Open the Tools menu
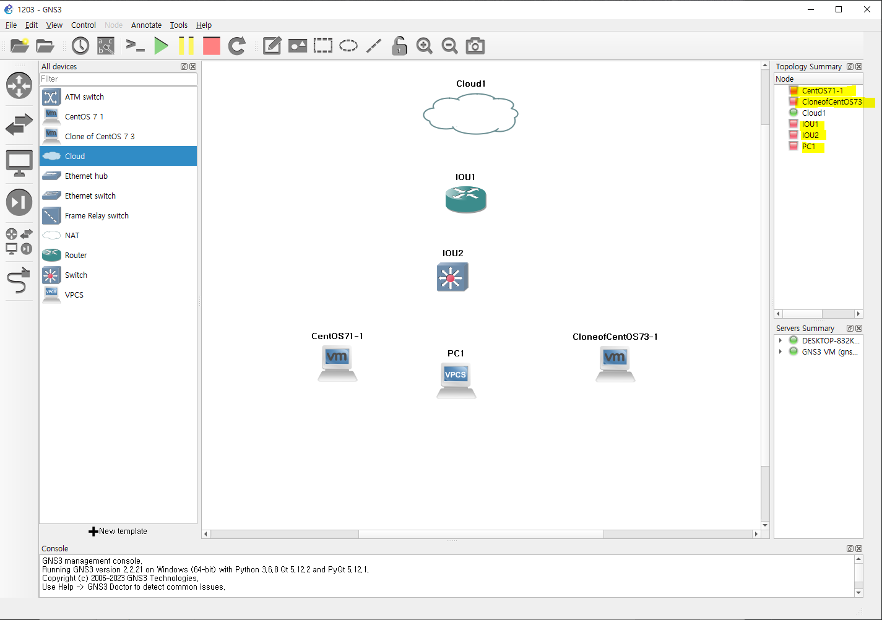 [179, 25]
